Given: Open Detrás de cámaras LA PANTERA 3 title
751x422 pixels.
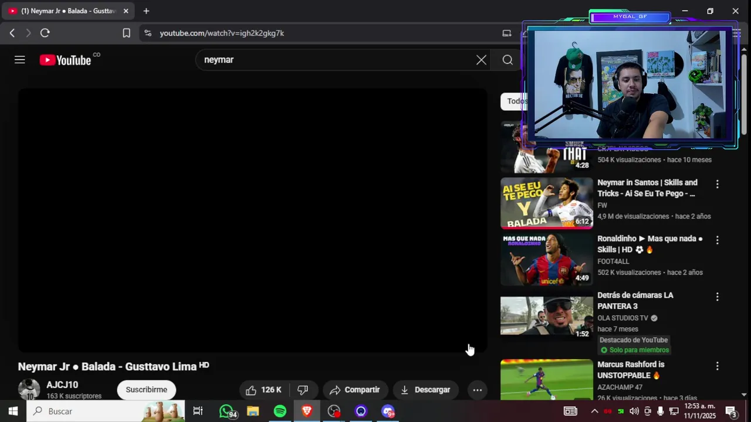Looking at the screenshot, I should click(x=635, y=301).
